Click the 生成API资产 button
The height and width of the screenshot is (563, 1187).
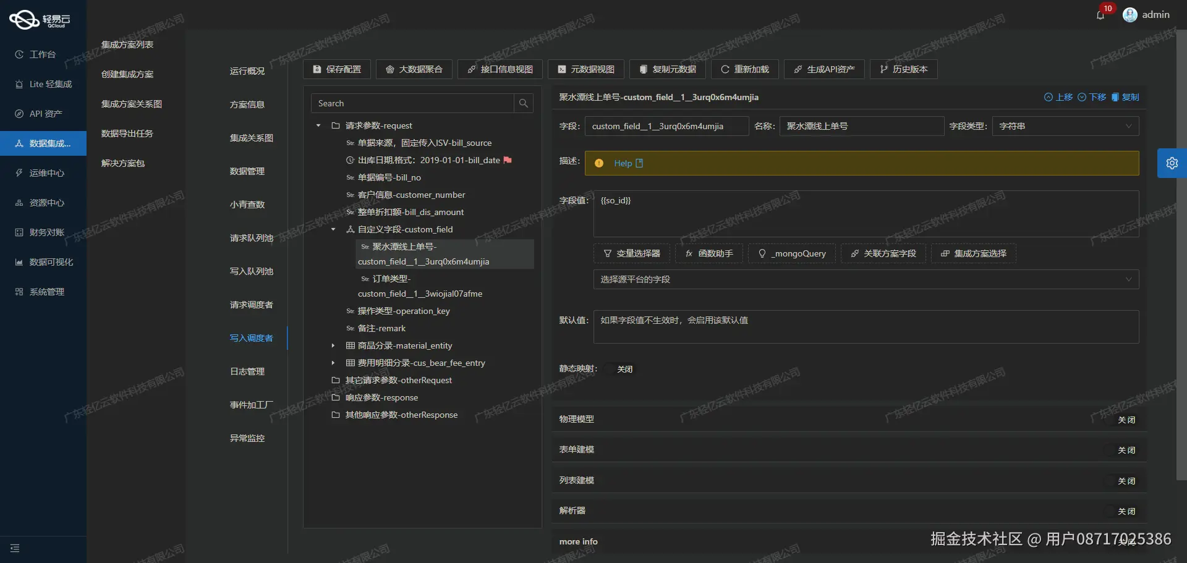(x=823, y=69)
